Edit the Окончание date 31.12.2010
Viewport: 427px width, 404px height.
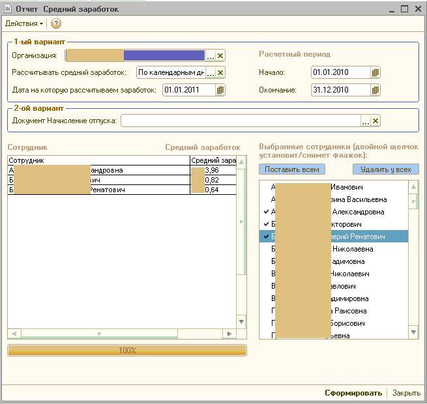click(x=341, y=90)
